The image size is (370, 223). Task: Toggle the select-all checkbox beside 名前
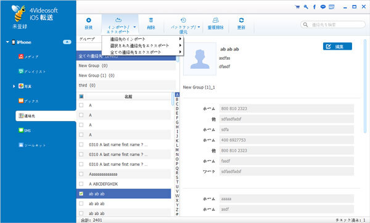coord(81,96)
